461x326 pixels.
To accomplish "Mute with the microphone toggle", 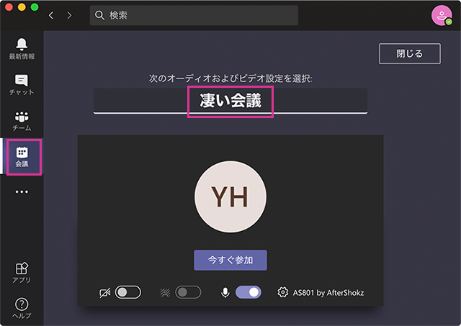I will [x=249, y=292].
